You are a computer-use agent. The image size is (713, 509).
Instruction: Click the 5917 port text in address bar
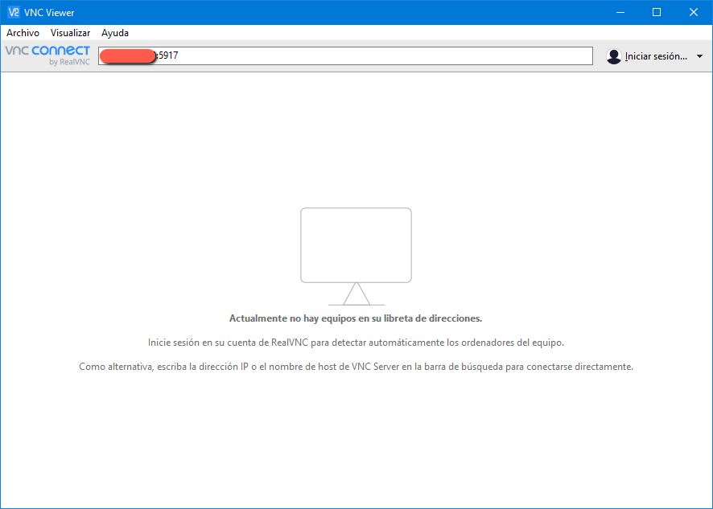coord(168,55)
